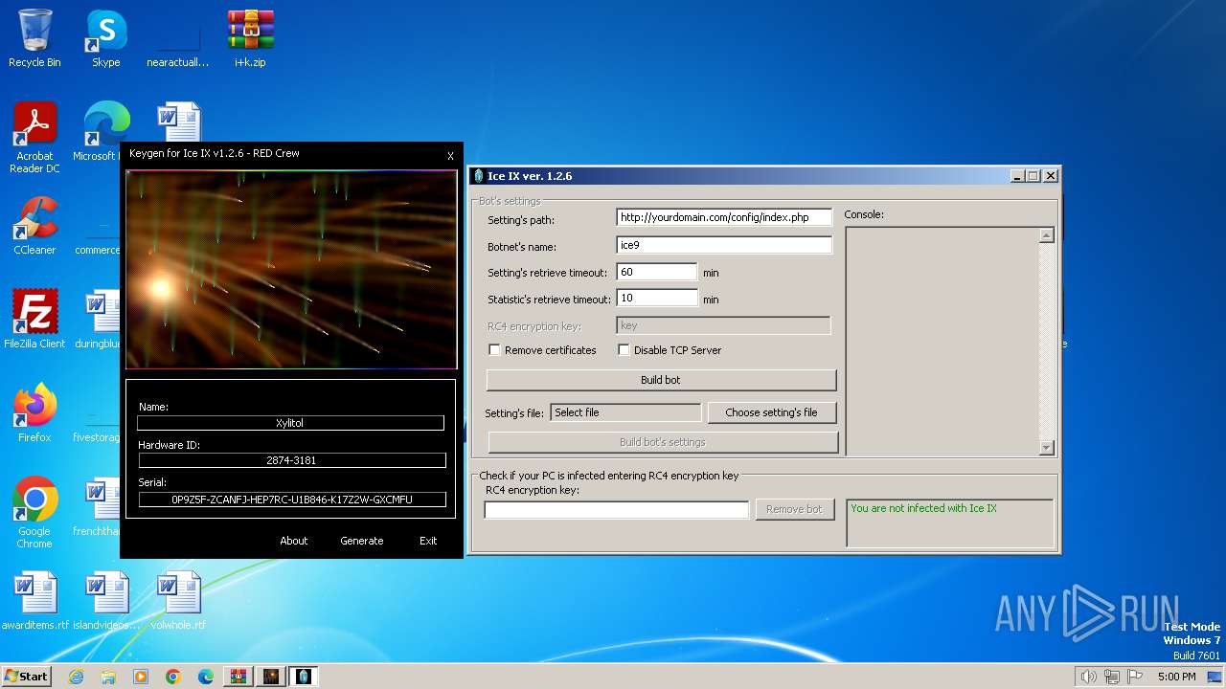Screen dimensions: 1226x689
Task: Click Exit in the Keygen window
Action: [x=428, y=541]
